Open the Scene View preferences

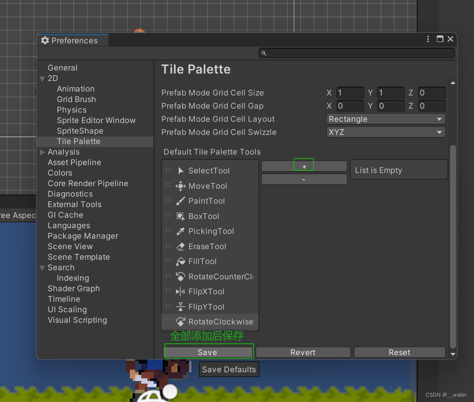[x=70, y=247]
